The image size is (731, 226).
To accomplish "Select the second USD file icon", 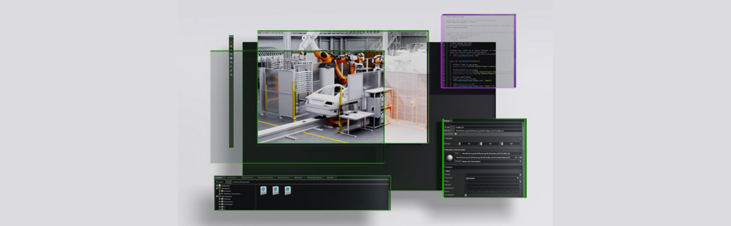I will click(x=275, y=190).
